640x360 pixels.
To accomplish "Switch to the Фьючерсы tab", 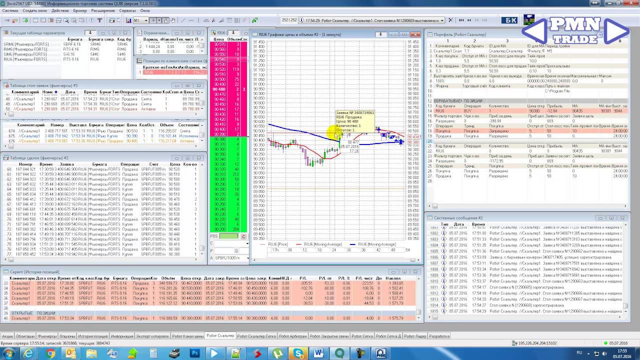I will click(46, 336).
